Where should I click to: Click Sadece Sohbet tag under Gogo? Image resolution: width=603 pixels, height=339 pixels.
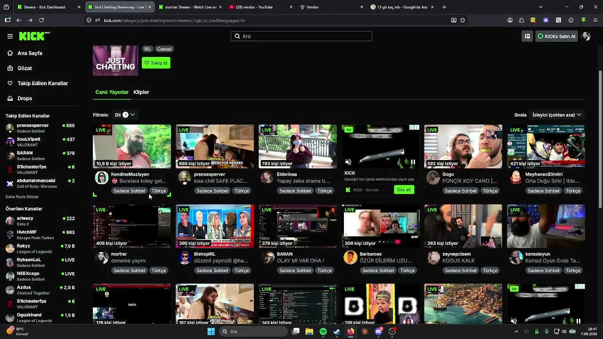click(461, 191)
